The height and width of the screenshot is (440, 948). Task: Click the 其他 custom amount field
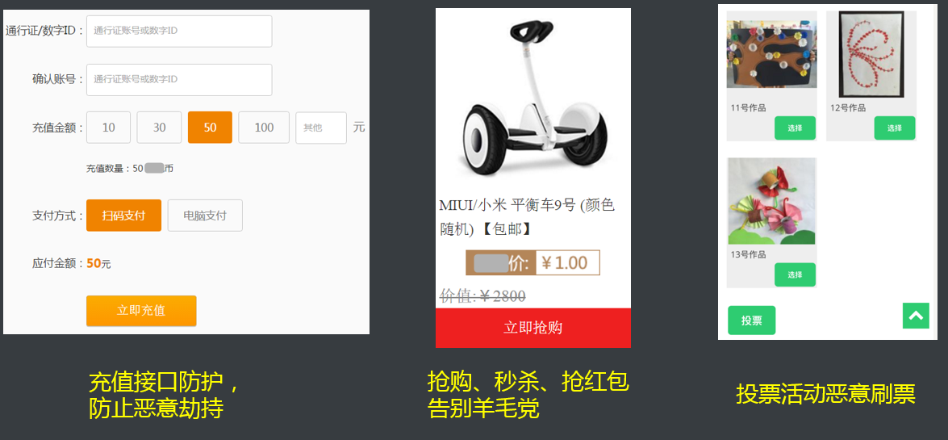(321, 128)
